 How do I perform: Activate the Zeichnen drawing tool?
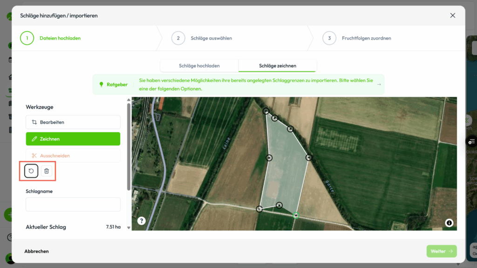point(73,139)
